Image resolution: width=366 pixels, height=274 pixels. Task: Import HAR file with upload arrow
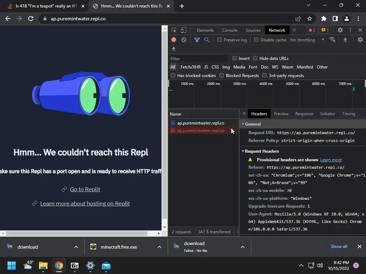coord(345,40)
